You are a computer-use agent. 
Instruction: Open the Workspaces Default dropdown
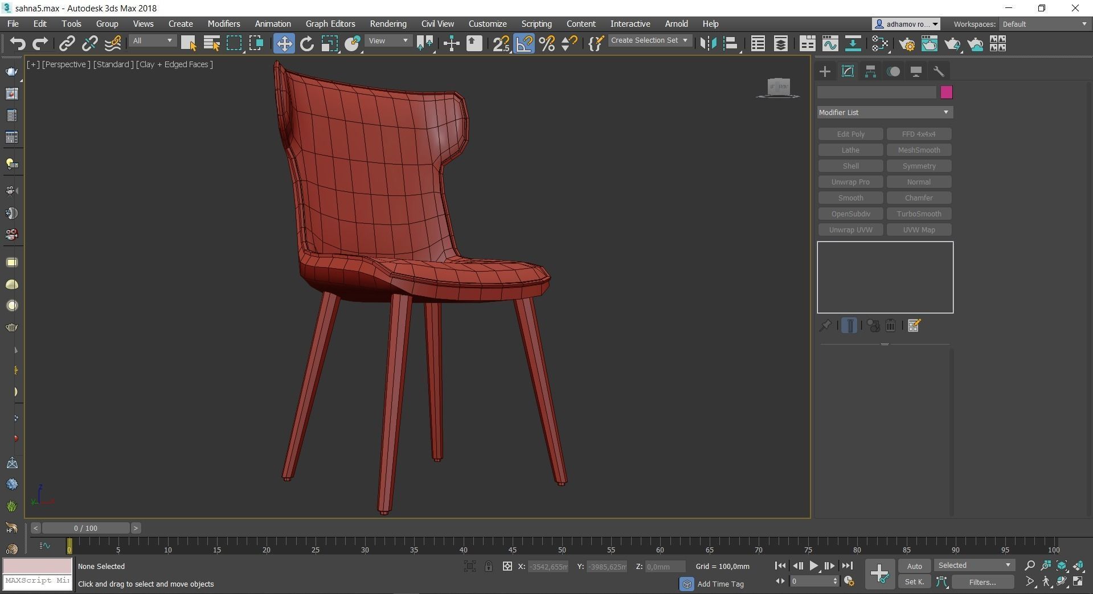(1045, 24)
